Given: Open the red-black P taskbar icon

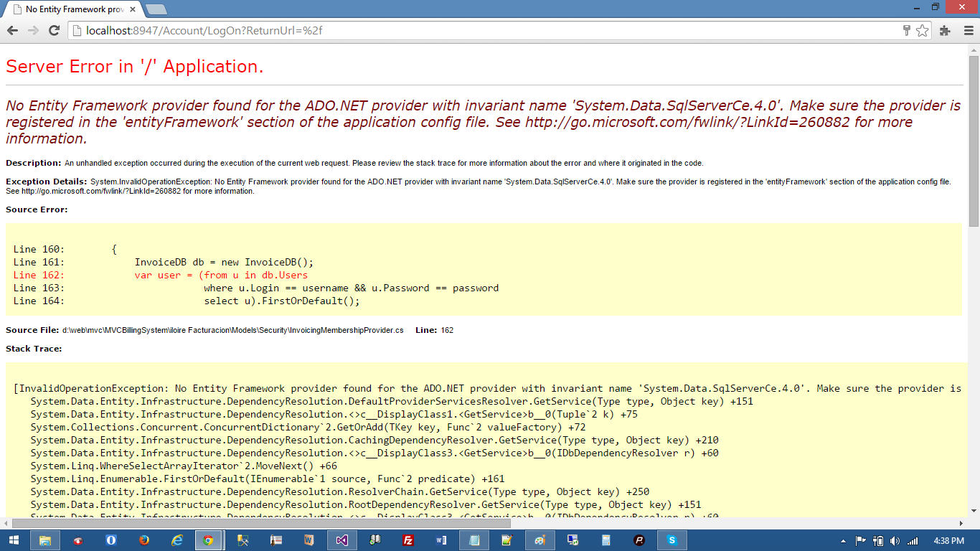Looking at the screenshot, I should pyautogui.click(x=639, y=540).
